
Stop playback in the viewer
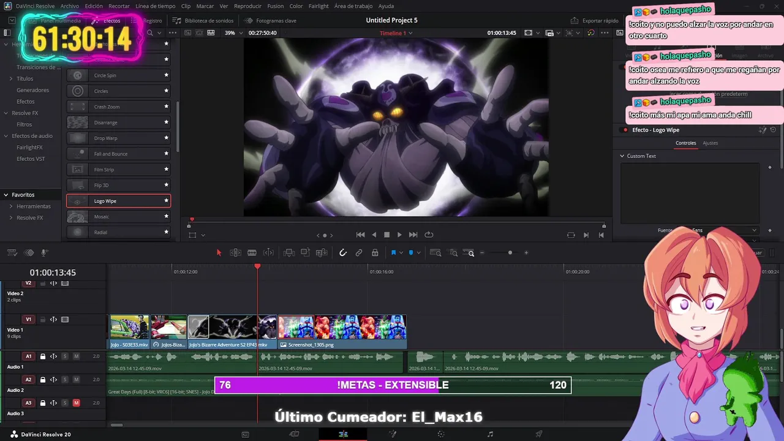[x=386, y=235]
